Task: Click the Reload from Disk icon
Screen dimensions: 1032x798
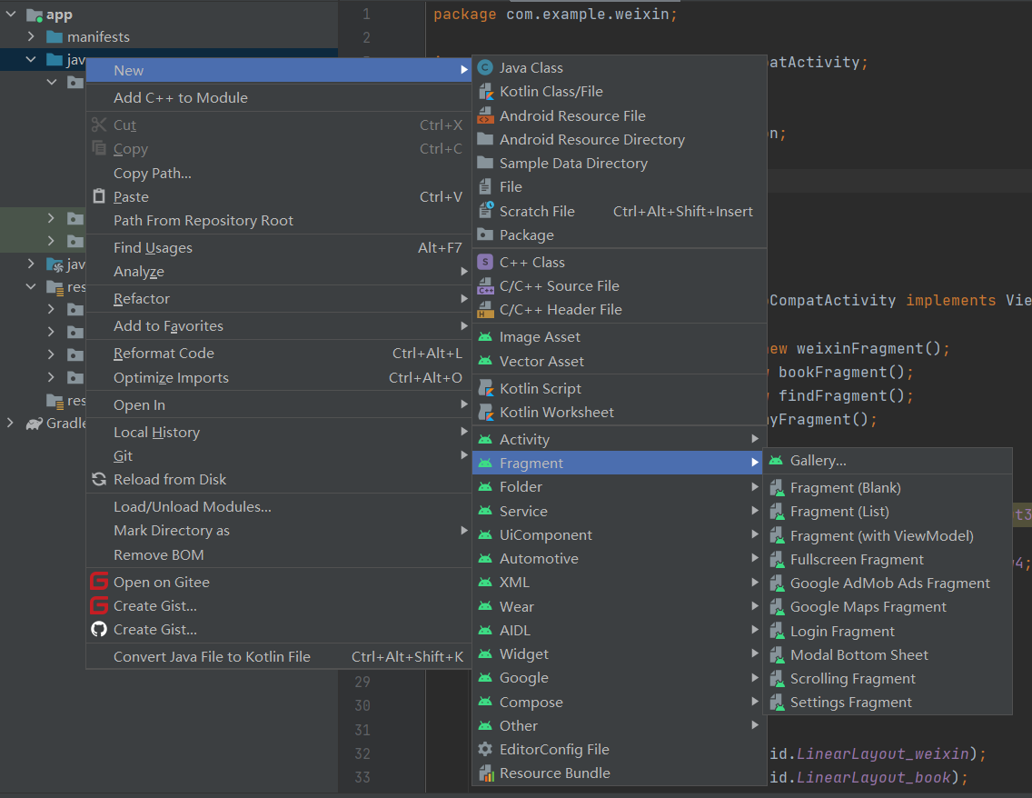Action: 99,479
